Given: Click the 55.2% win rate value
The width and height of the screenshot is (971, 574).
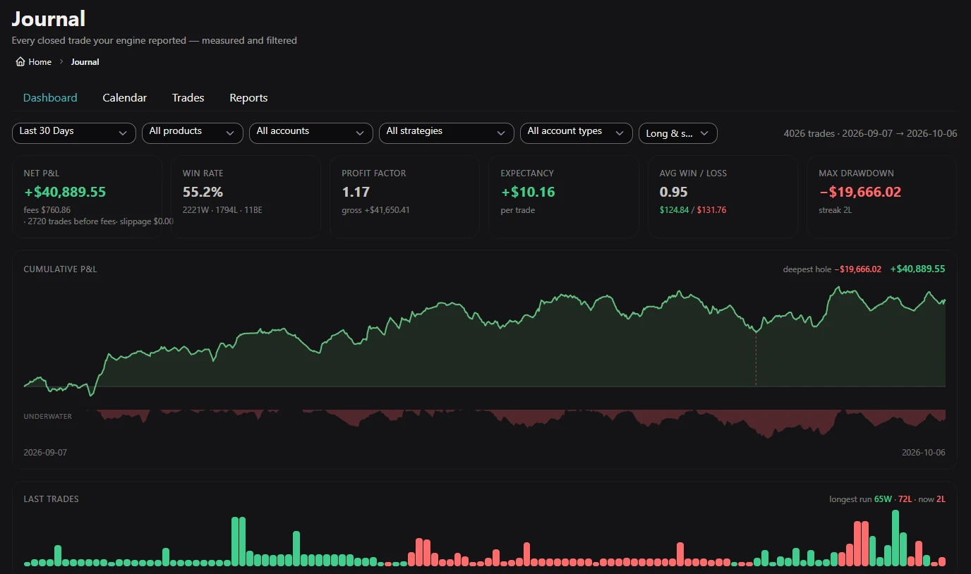Looking at the screenshot, I should 203,192.
